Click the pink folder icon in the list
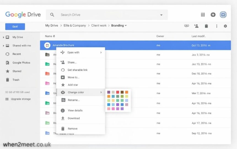The height and width of the screenshot is (149, 237). point(47,83)
